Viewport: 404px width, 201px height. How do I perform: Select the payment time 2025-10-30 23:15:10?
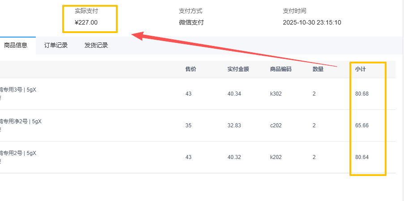[x=312, y=22]
